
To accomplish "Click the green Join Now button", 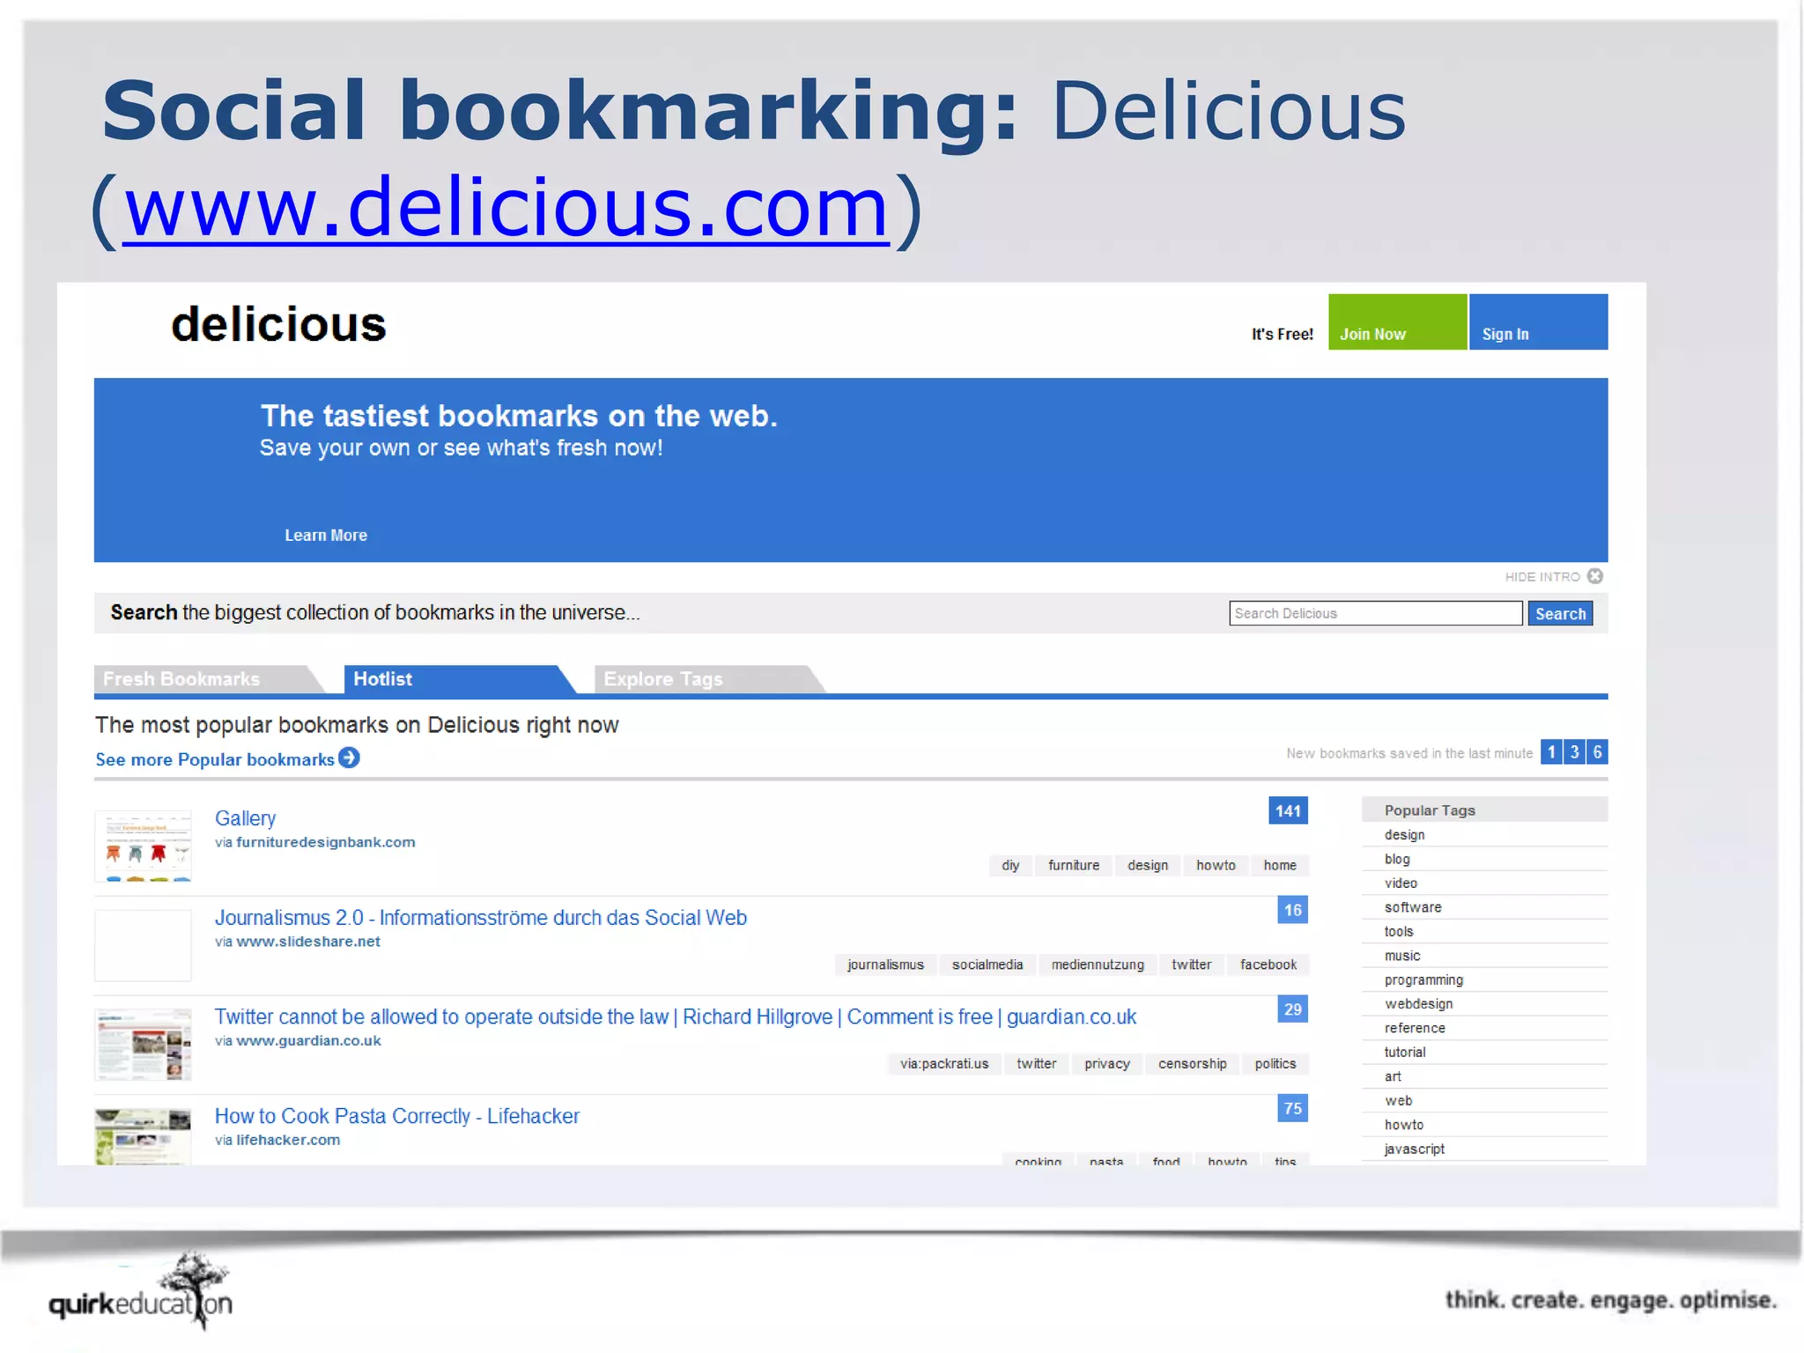I will click(1397, 322).
